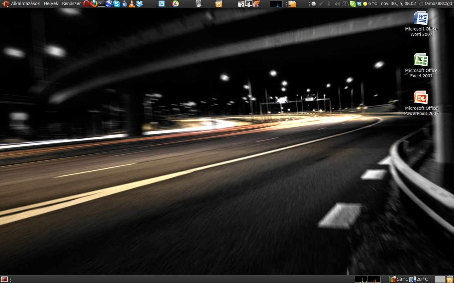Open the 6 °C weather applet
The image size is (454, 283).
coord(370,4)
